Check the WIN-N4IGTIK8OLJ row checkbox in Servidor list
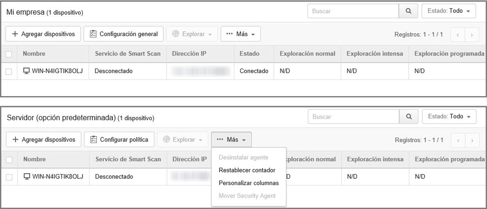The width and height of the screenshot is (487, 209). 9,177
